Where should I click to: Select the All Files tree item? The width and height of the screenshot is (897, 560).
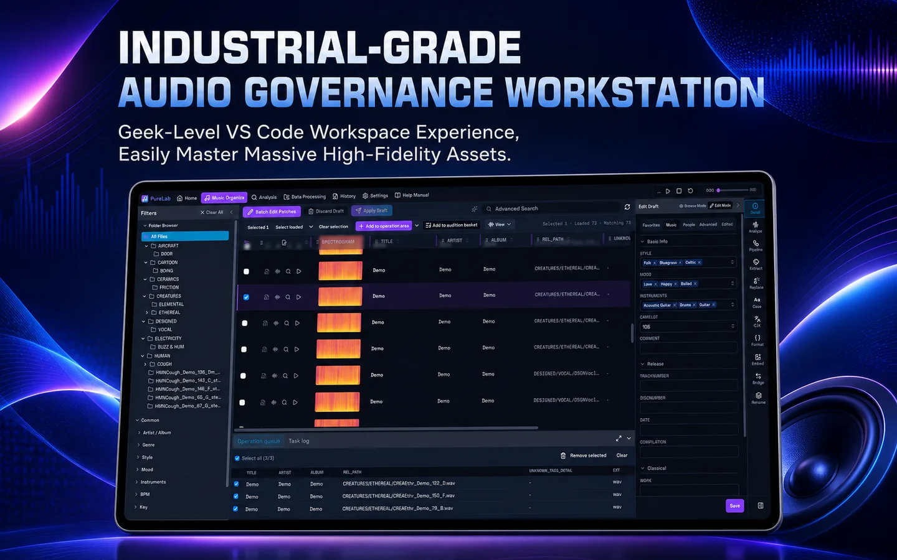[x=186, y=236]
